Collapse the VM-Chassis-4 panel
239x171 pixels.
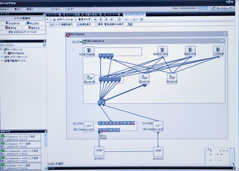223,41
